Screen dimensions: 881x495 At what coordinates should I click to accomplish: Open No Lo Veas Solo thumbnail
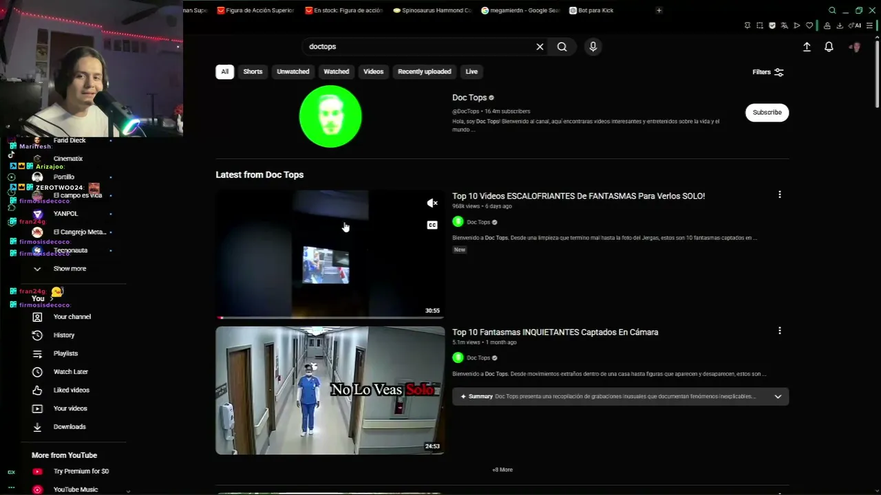pos(330,390)
